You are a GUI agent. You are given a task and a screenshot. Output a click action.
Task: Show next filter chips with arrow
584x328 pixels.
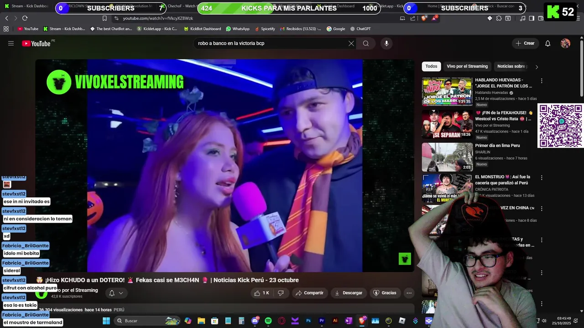[x=537, y=67]
